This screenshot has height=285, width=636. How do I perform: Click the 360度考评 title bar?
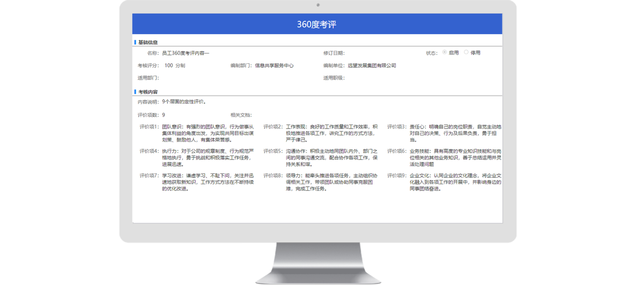317,24
